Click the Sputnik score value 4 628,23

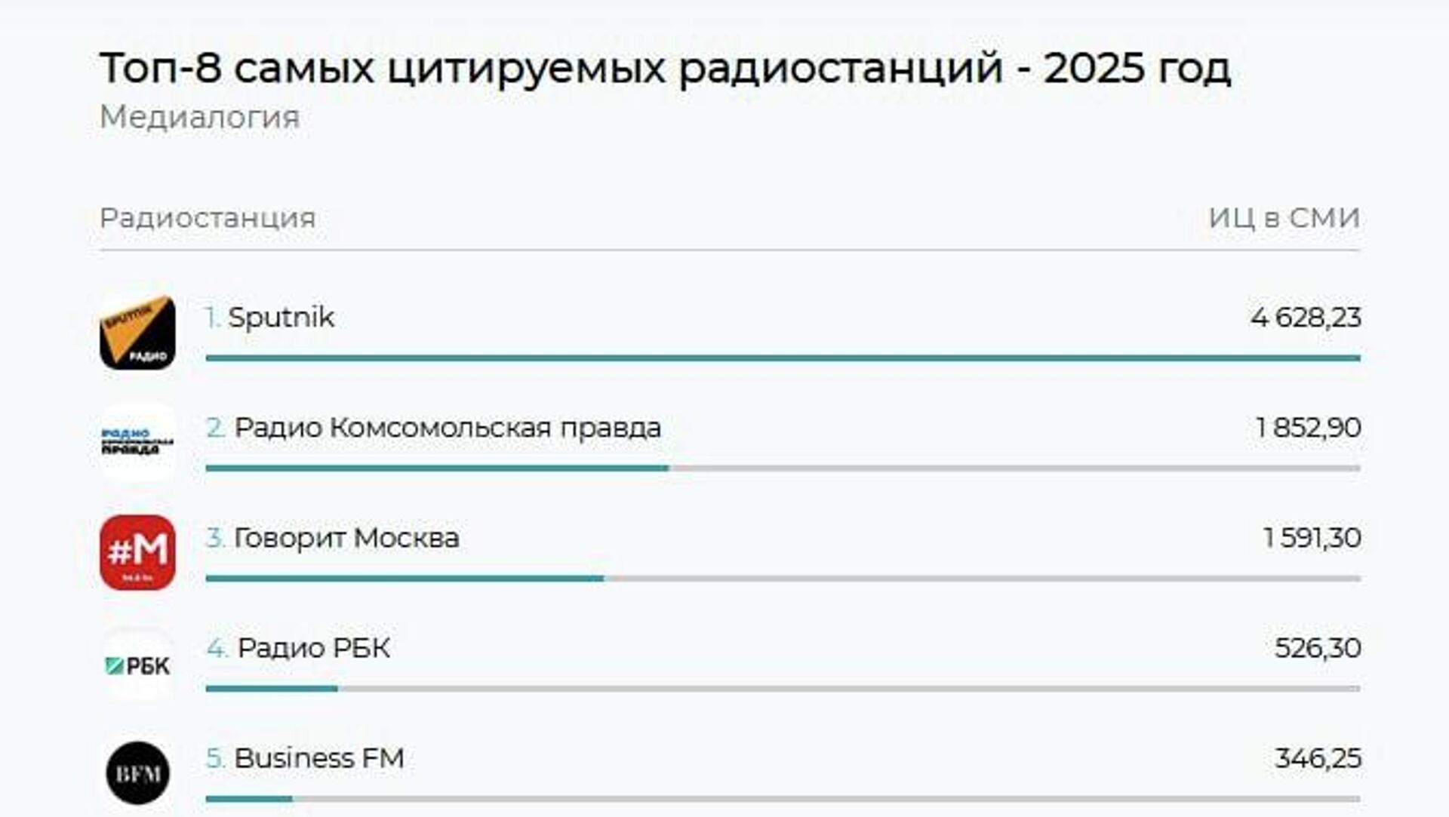tap(1306, 318)
